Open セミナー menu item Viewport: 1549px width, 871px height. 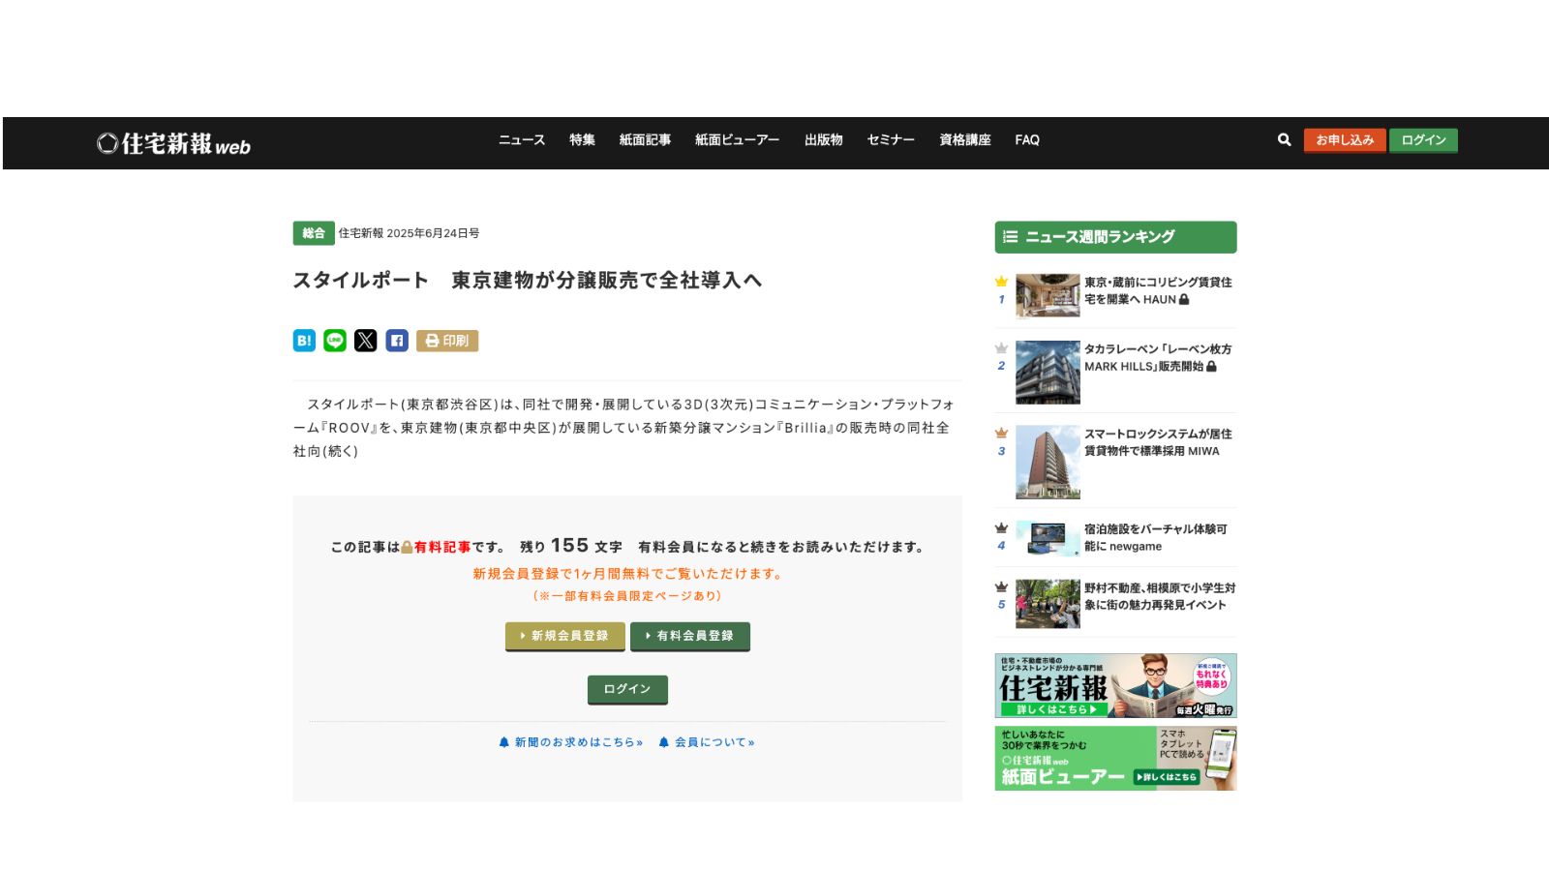click(891, 140)
